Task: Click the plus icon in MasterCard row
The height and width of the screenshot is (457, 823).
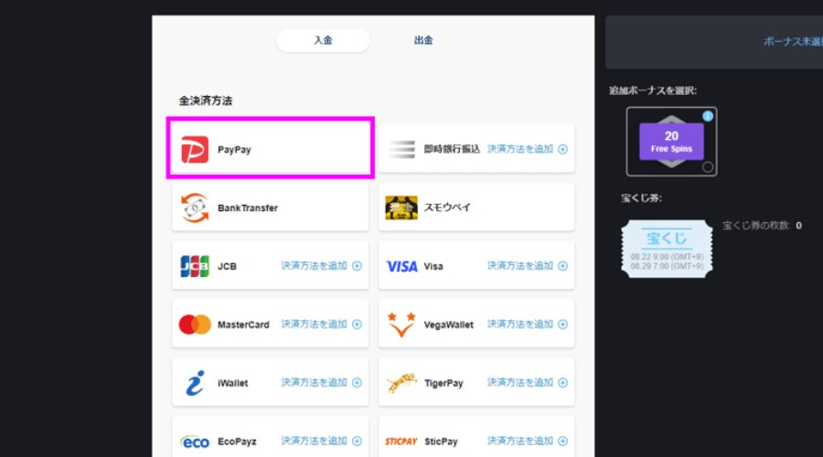Action: coord(357,324)
